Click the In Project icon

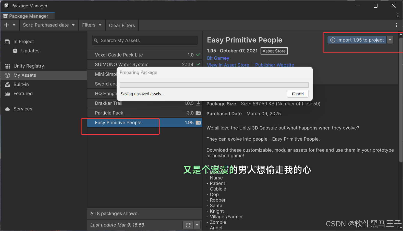(7, 42)
